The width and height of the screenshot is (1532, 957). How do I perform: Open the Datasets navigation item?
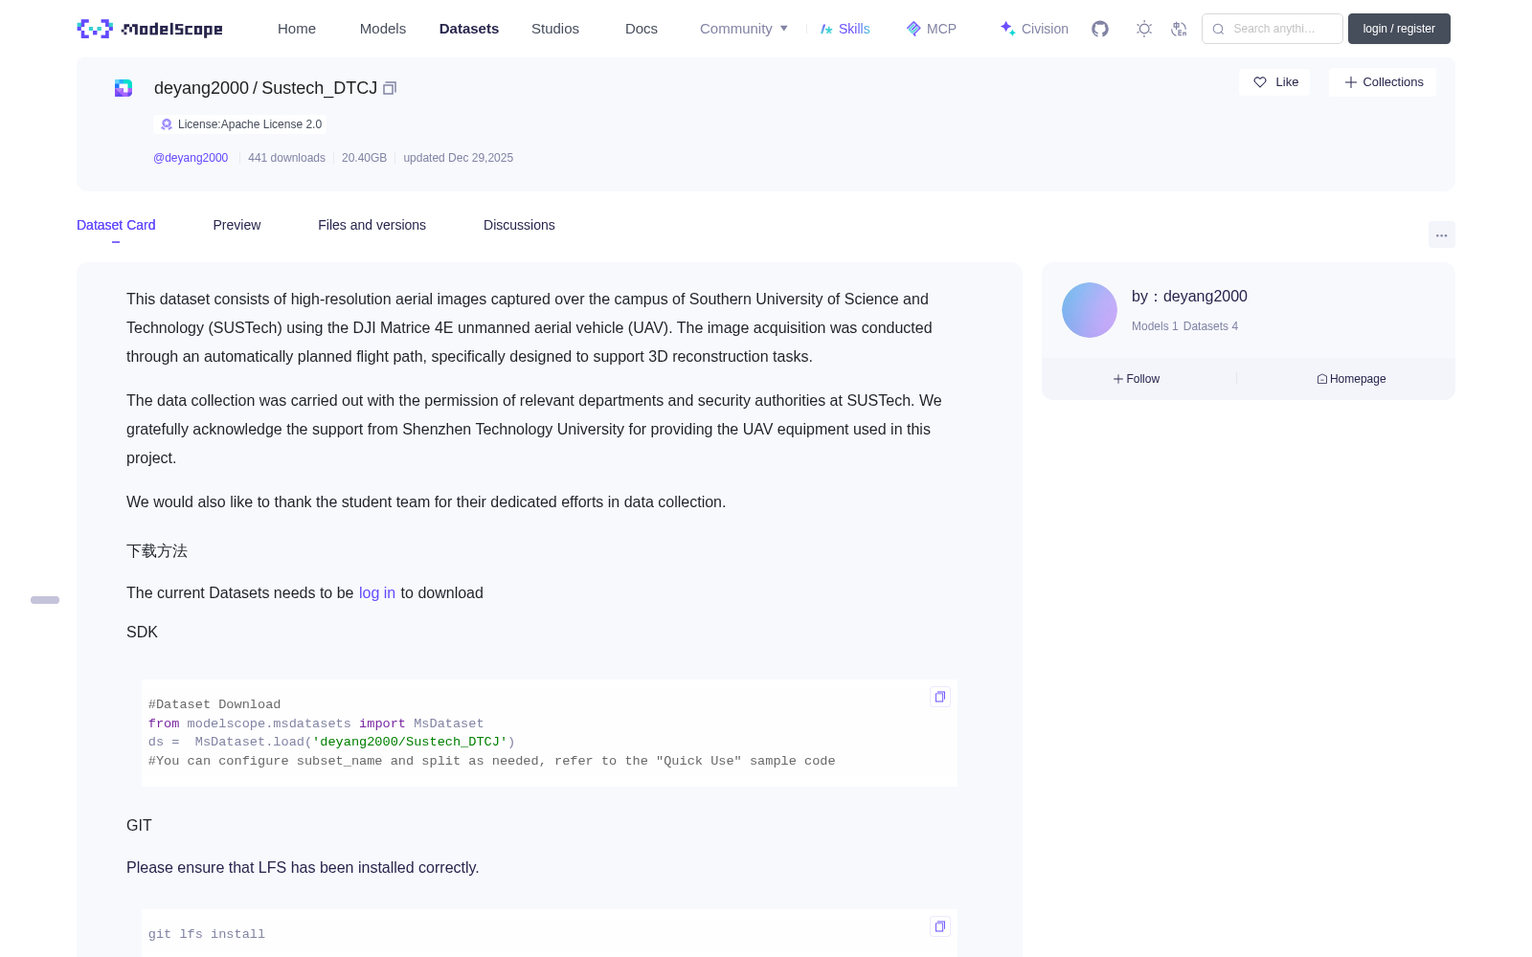469,29
